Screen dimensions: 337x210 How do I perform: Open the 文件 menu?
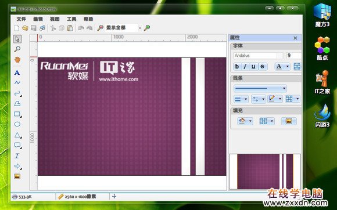pyautogui.click(x=21, y=19)
